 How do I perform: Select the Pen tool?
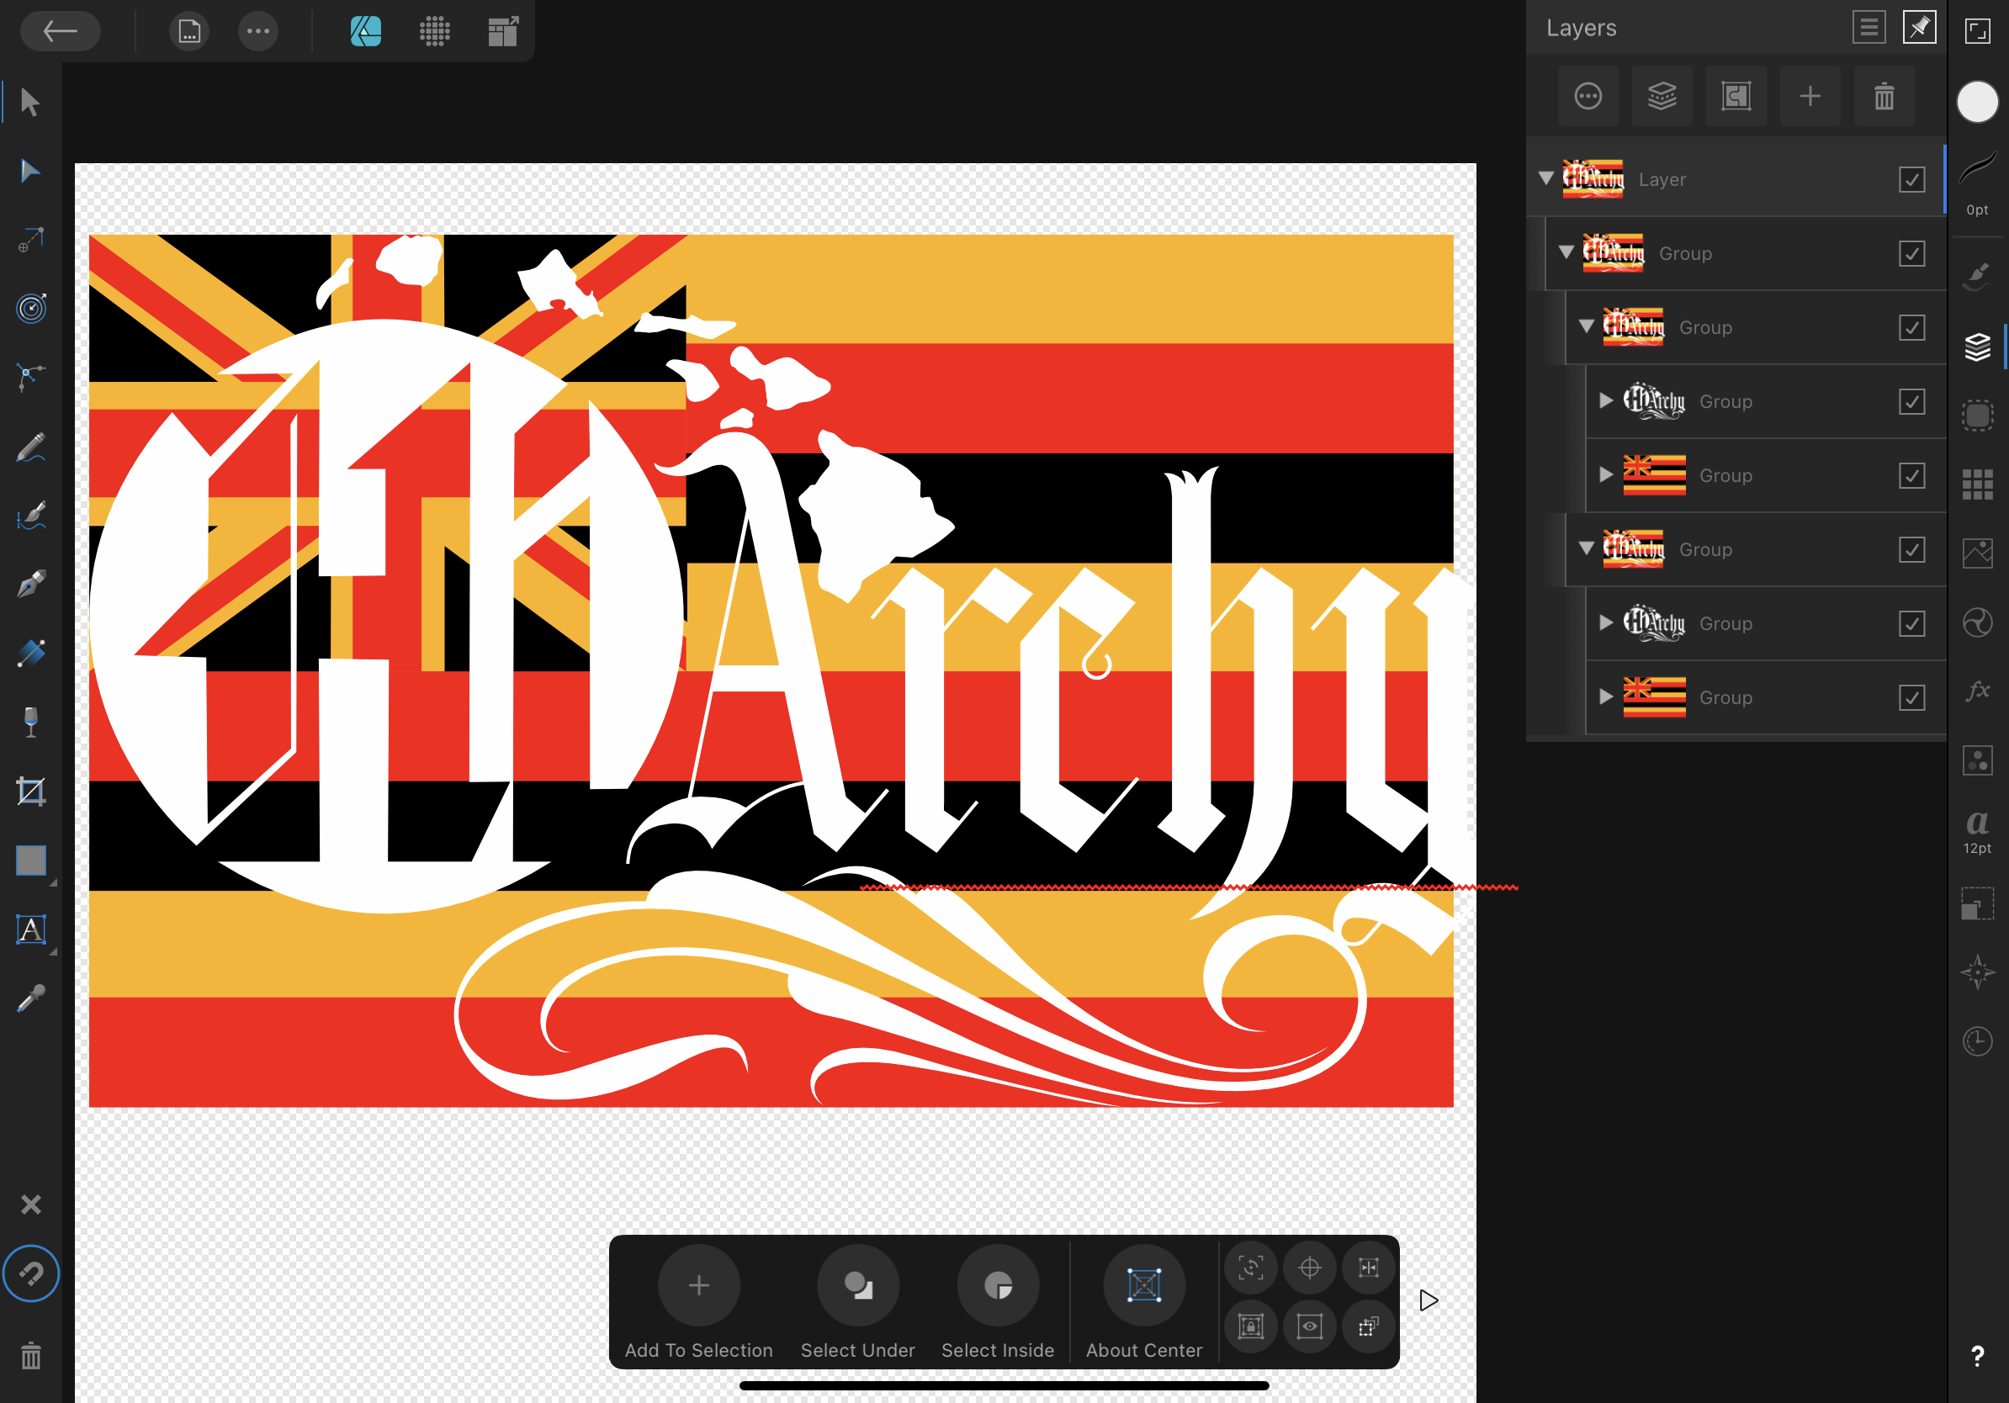click(30, 585)
